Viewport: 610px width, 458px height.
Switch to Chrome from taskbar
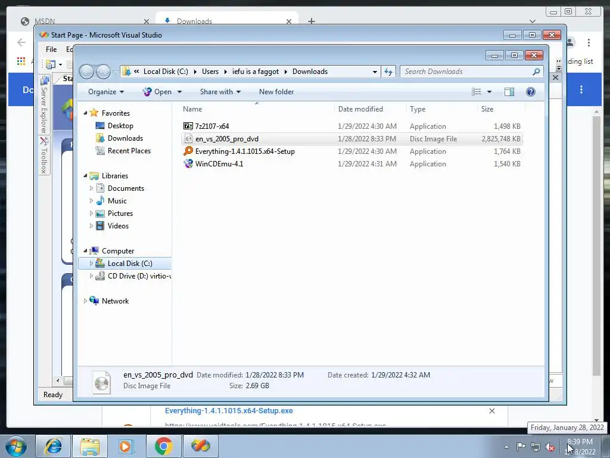pyautogui.click(x=163, y=446)
